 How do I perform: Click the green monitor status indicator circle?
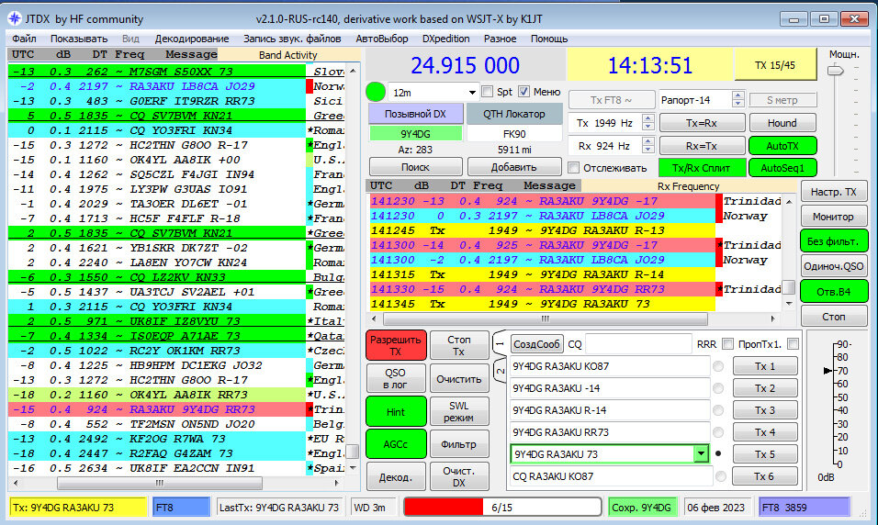click(x=376, y=92)
